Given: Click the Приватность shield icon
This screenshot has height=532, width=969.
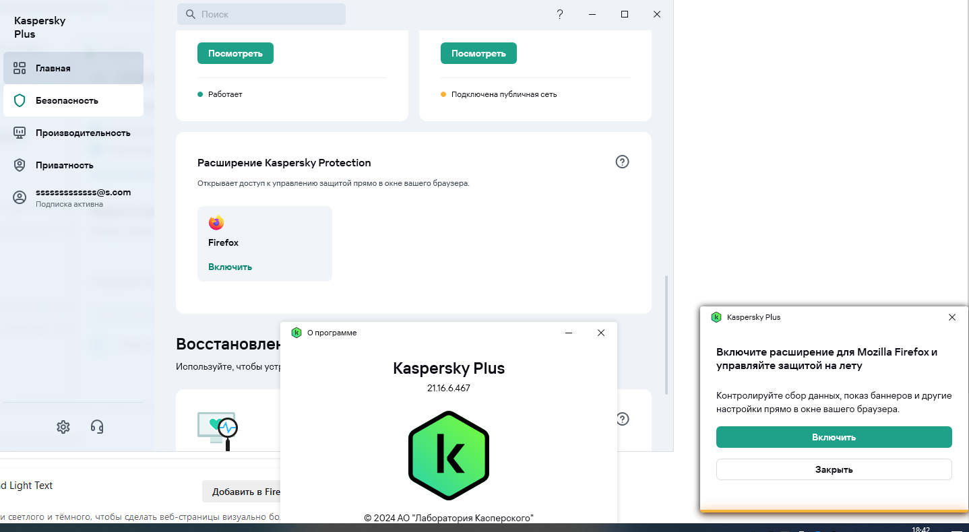Looking at the screenshot, I should [x=20, y=165].
